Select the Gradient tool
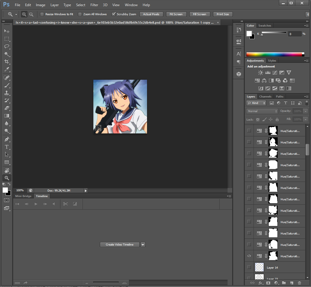The height and width of the screenshot is (287, 311). click(6, 116)
